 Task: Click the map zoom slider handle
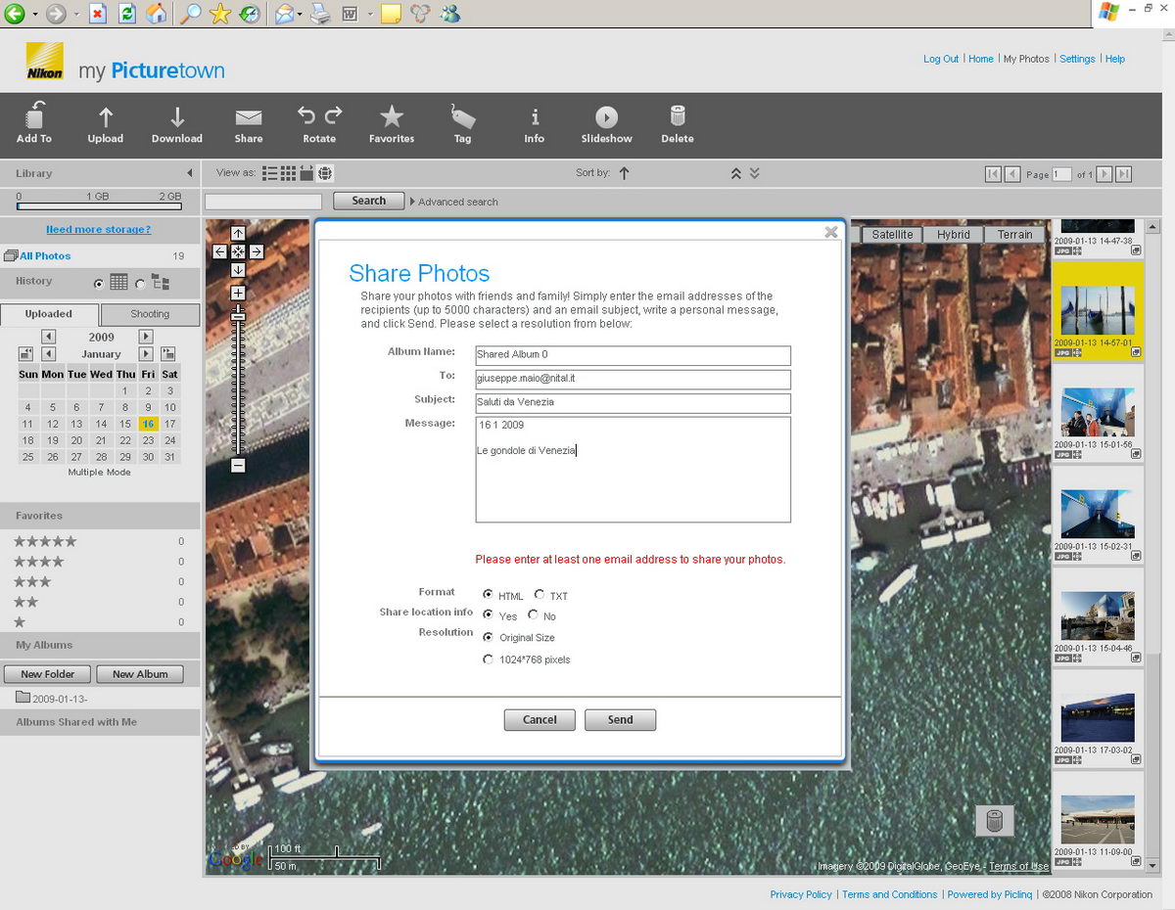pos(238,316)
